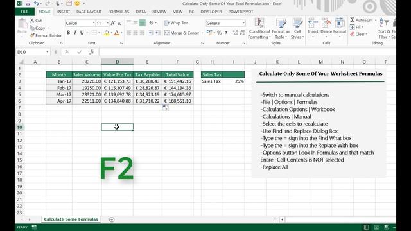Decrease font size with the small A icon

point(119,23)
